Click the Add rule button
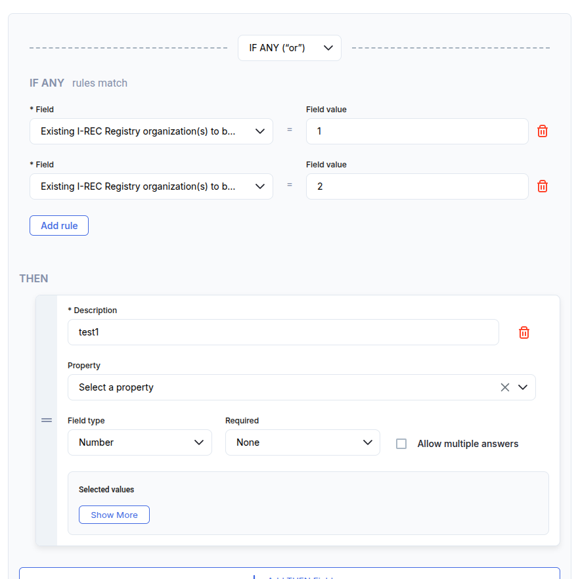578x579 pixels. (x=59, y=226)
